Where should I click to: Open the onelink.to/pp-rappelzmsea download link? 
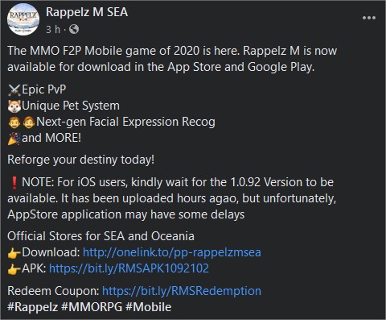(172, 252)
